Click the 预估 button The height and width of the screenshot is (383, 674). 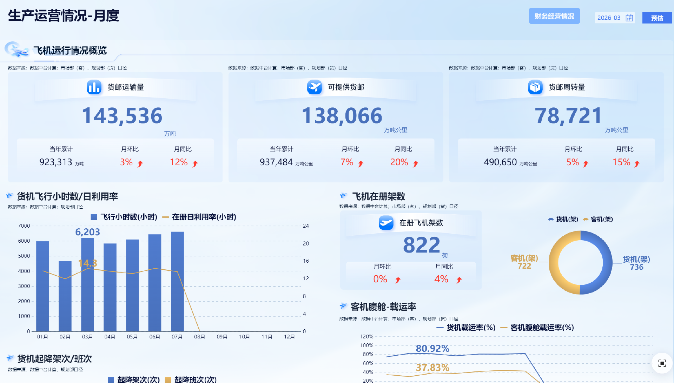click(x=657, y=18)
